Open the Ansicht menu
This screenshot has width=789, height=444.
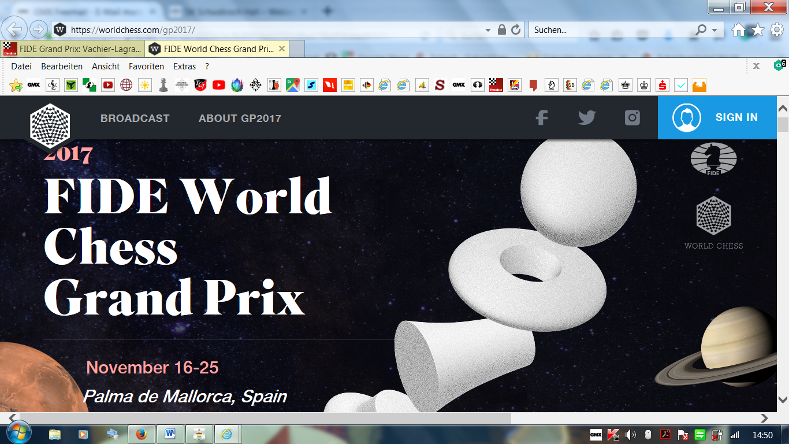[106, 66]
